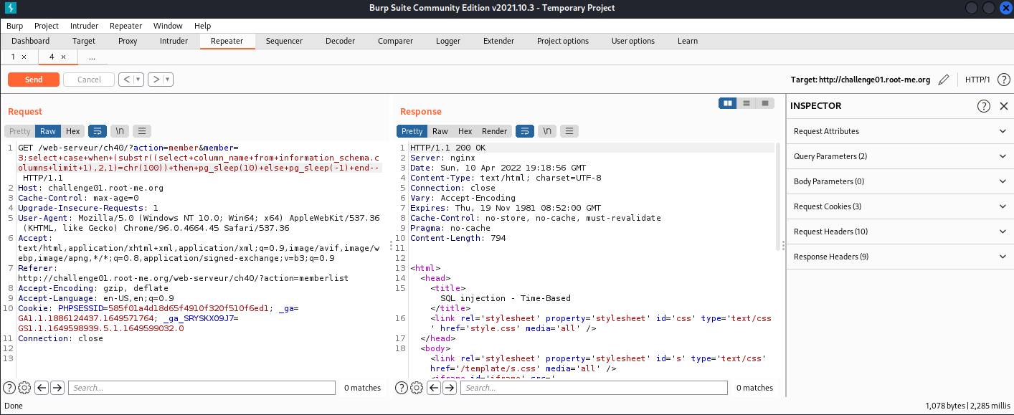This screenshot has width=1014, height=415.
Task: Go to previous search match in Request
Action: point(41,388)
